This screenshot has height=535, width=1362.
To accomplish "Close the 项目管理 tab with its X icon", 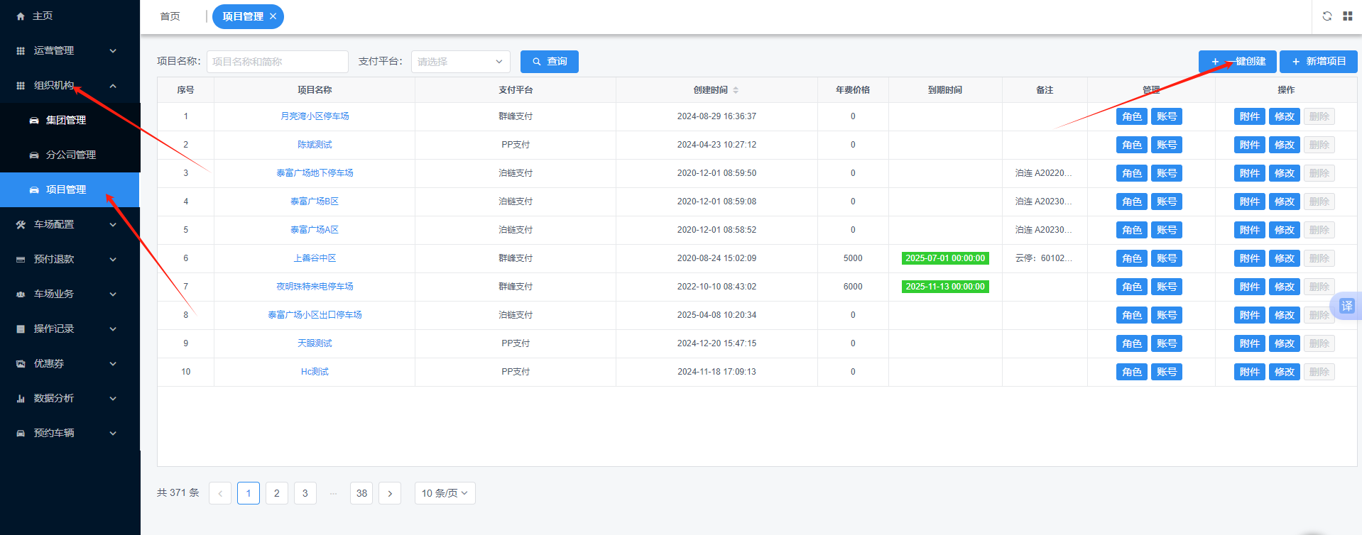I will [273, 16].
